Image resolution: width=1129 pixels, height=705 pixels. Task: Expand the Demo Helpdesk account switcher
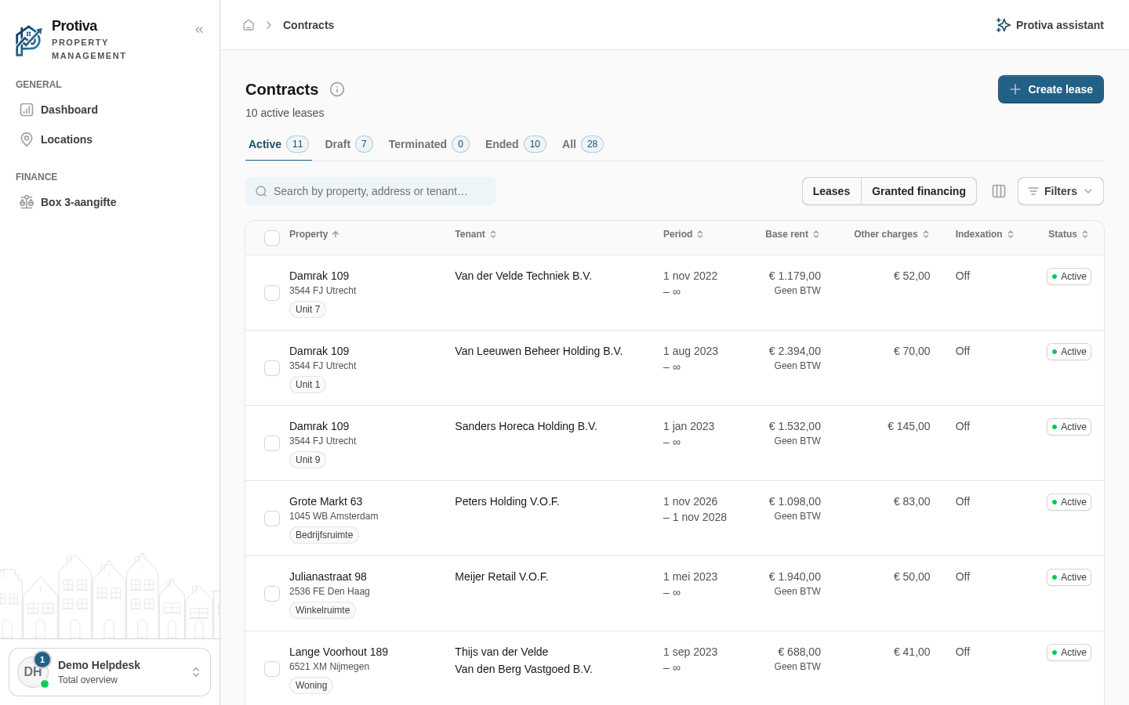(x=110, y=672)
